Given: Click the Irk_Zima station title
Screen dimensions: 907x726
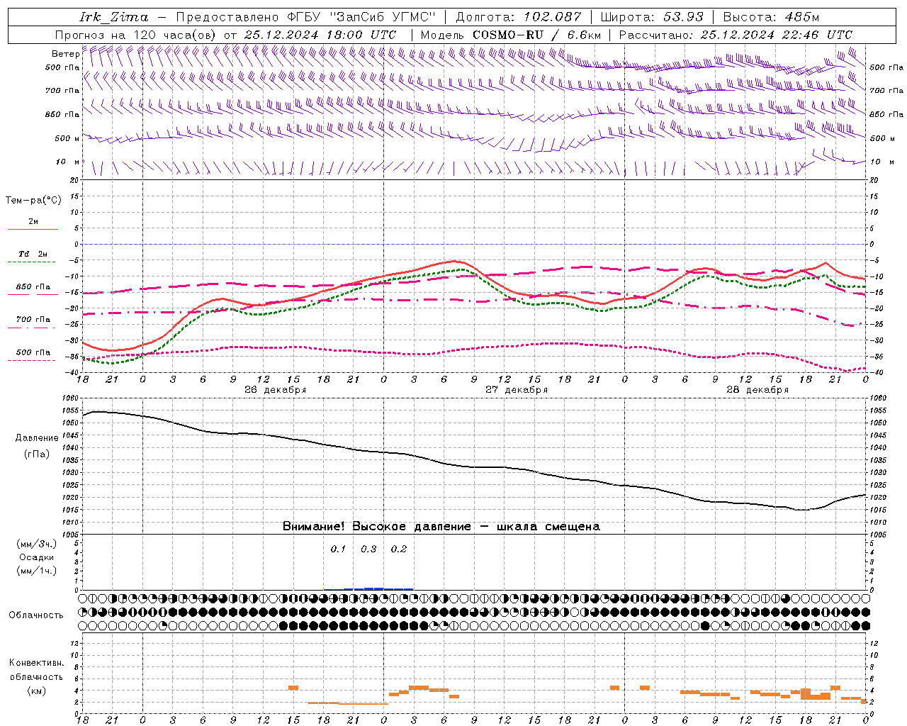Looking at the screenshot, I should pyautogui.click(x=114, y=17).
